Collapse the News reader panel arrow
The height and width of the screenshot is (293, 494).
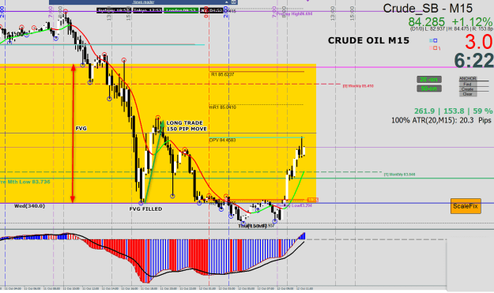point(226,2)
